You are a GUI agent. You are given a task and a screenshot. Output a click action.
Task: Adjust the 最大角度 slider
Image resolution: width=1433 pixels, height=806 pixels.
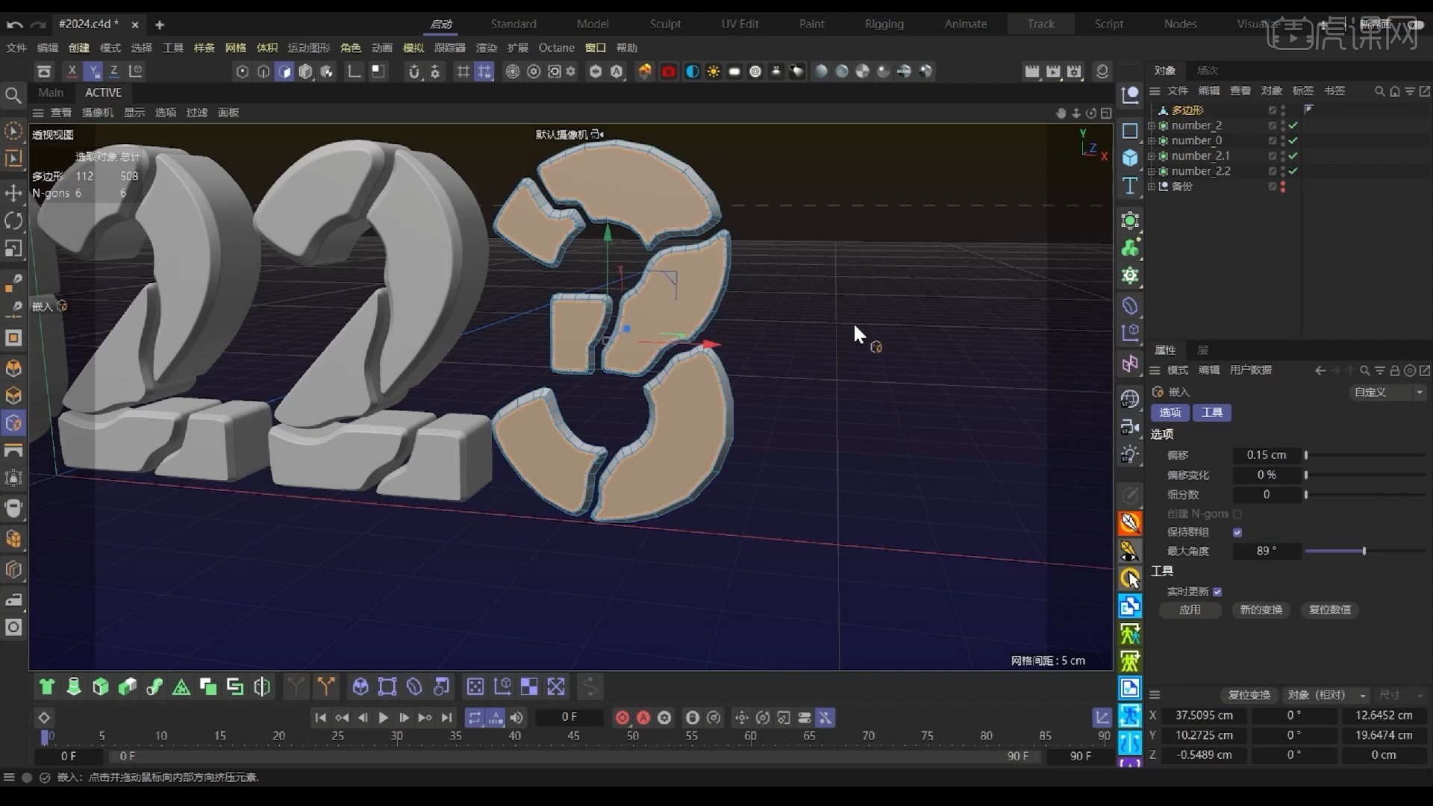[1365, 551]
